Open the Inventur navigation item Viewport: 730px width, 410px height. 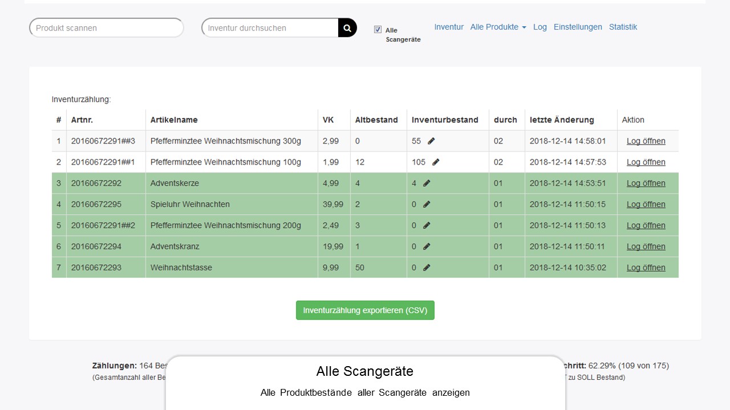pyautogui.click(x=449, y=27)
